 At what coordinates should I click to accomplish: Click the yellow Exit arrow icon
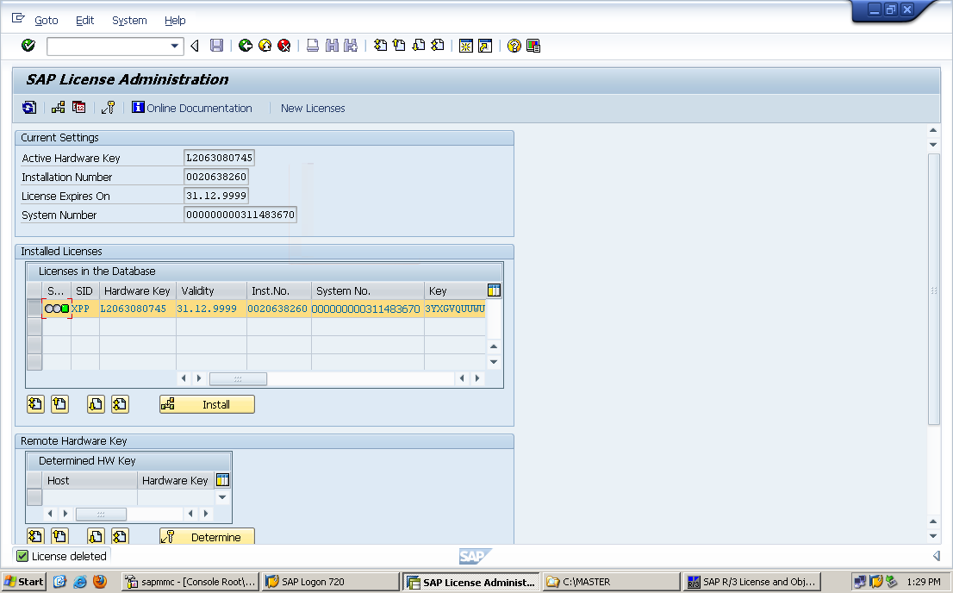[x=265, y=46]
